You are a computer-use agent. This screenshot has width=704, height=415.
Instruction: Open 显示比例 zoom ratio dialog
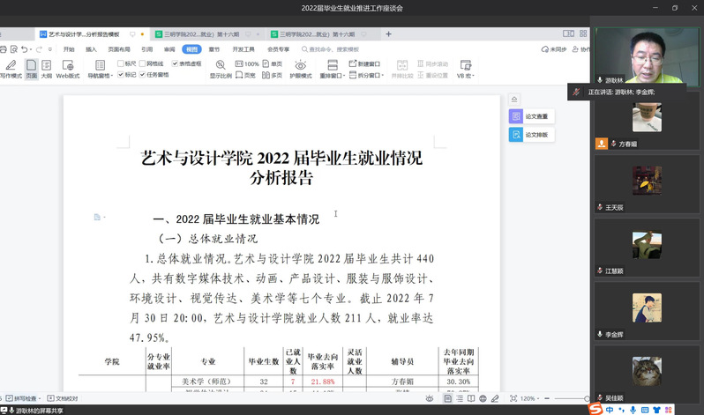pyautogui.click(x=221, y=69)
